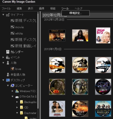Select the NEXT disc label thumbnail
Image resolution: width=113 pixels, height=119 pixels.
click(x=80, y=109)
